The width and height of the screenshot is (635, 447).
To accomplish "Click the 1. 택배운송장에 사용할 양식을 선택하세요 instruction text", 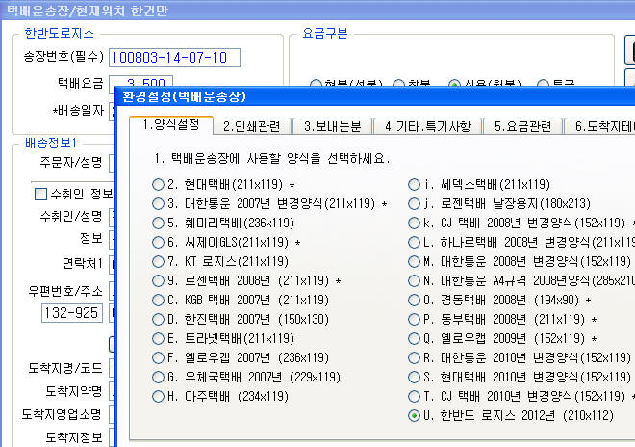I will 271,158.
